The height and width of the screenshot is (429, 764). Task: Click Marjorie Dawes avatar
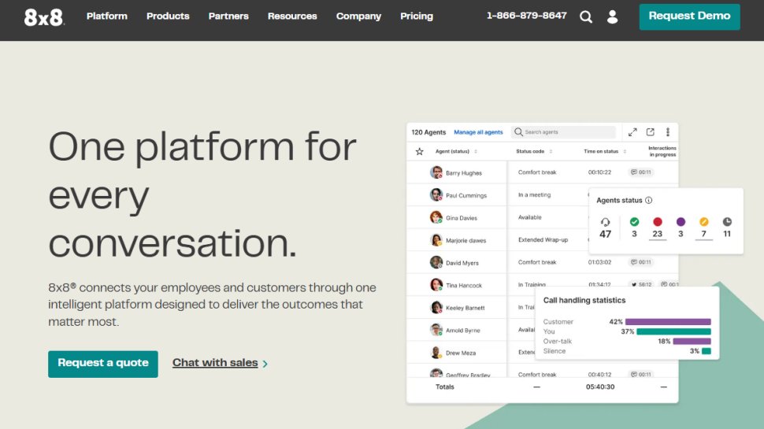tap(436, 239)
